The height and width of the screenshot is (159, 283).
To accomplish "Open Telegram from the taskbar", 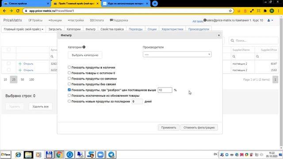I will click(111, 155).
